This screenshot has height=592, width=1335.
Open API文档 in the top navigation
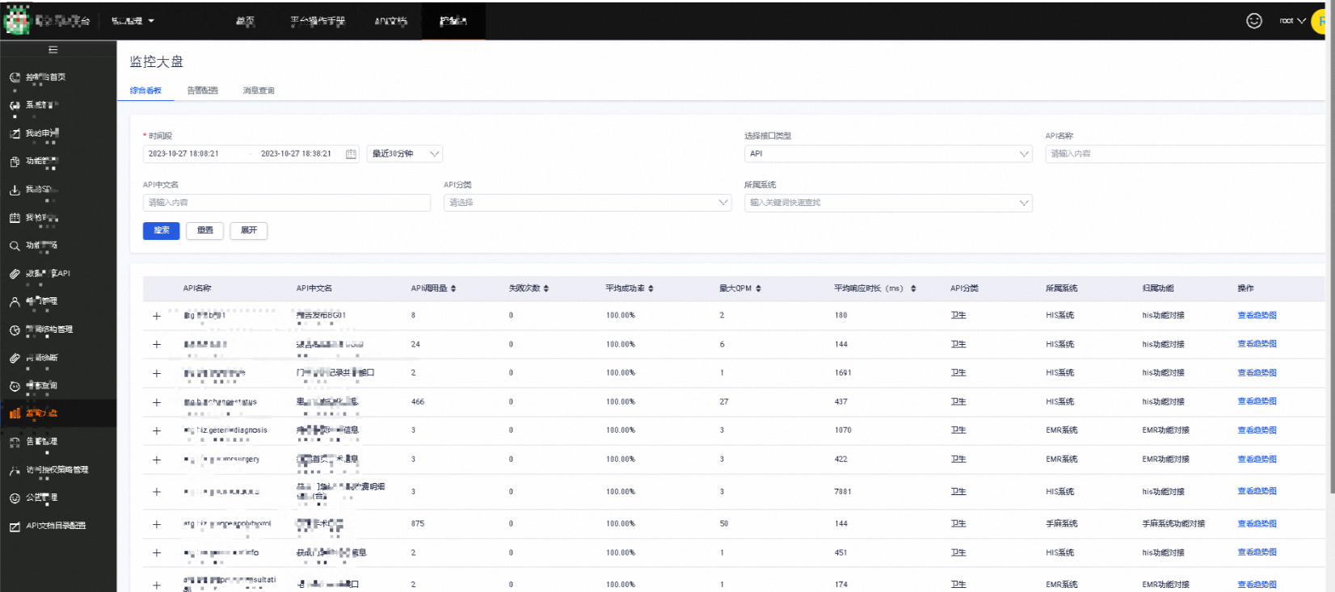coord(391,21)
